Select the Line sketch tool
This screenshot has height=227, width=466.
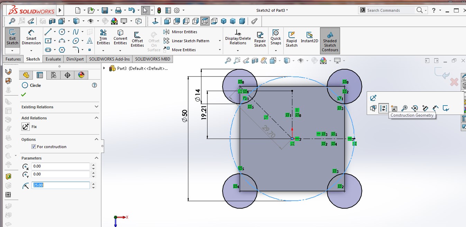(x=48, y=32)
